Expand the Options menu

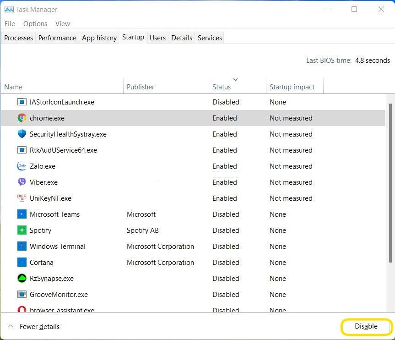pyautogui.click(x=35, y=23)
